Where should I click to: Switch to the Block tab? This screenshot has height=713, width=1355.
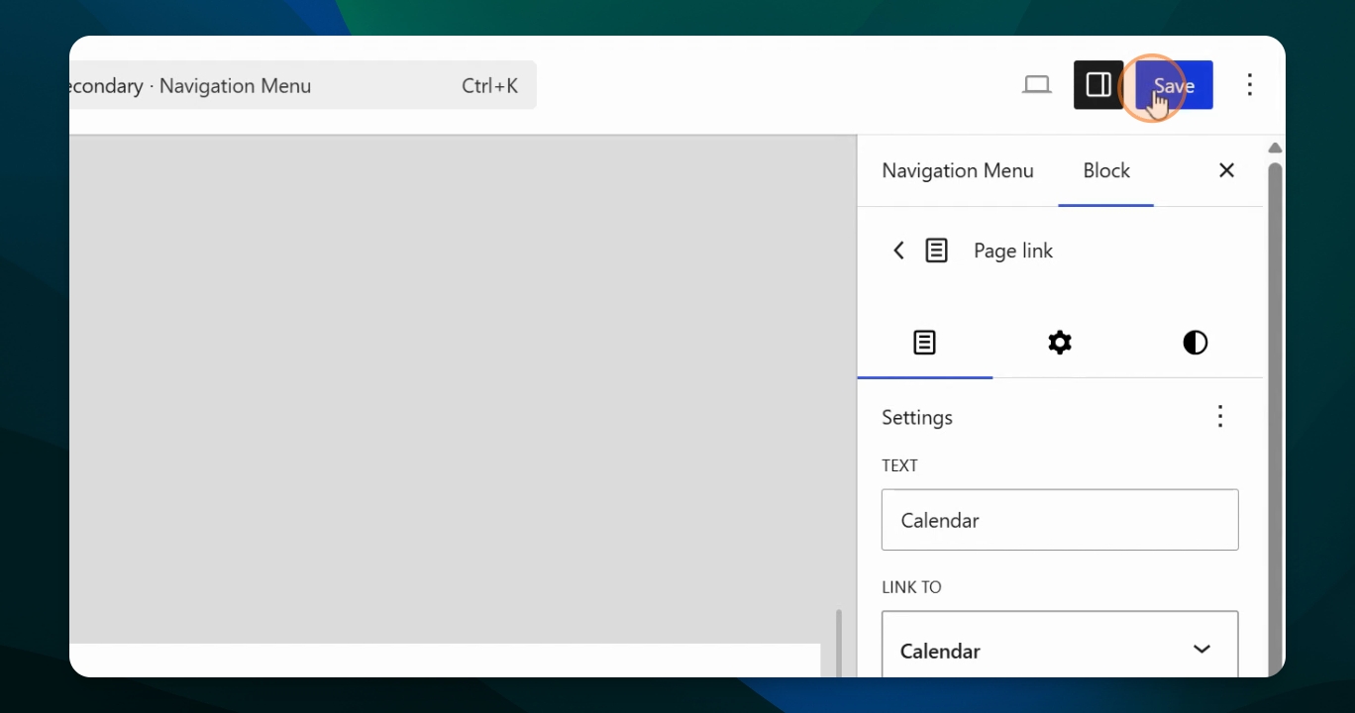[x=1106, y=170]
